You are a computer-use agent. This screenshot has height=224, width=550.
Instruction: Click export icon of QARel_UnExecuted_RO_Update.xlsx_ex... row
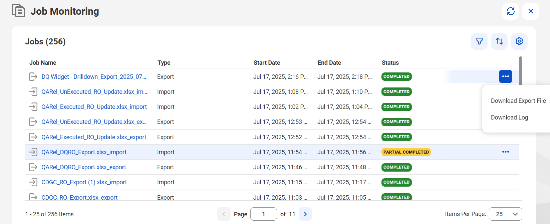pyautogui.click(x=33, y=122)
